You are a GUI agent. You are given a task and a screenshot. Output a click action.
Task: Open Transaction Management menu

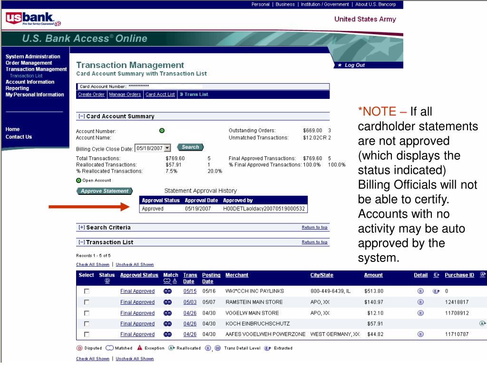pyautogui.click(x=36, y=69)
